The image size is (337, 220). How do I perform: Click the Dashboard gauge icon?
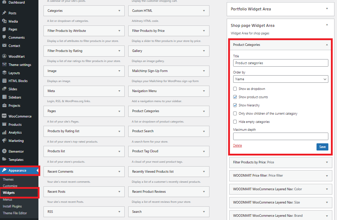(x=4, y=2)
